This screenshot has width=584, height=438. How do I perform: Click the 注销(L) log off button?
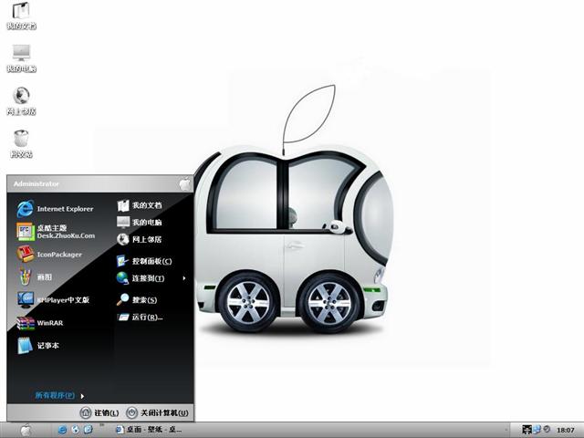(99, 412)
